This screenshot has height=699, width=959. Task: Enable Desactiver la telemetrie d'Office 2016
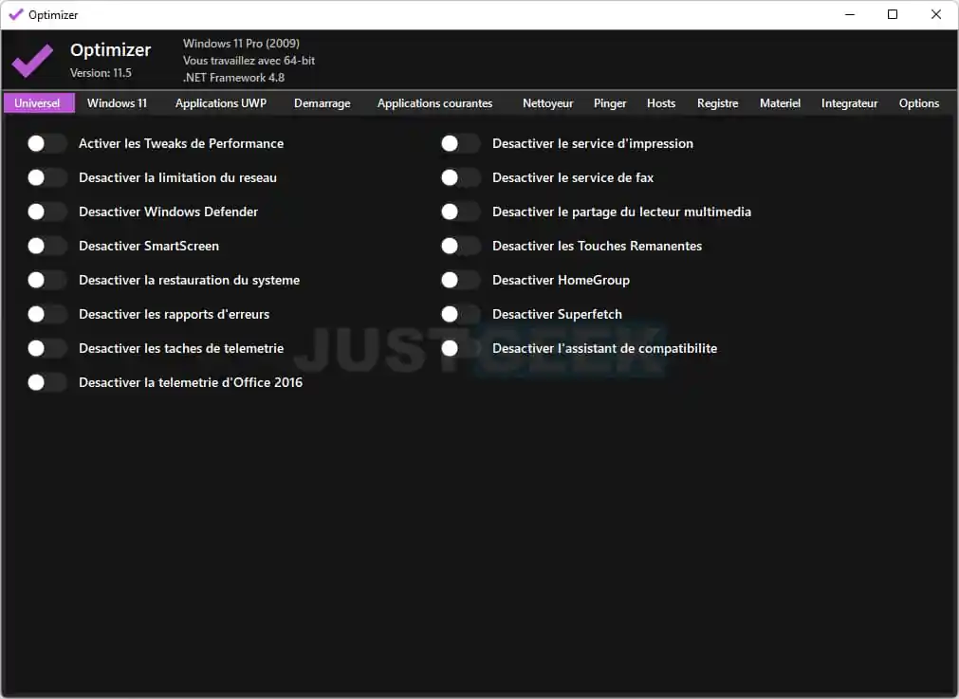(46, 382)
